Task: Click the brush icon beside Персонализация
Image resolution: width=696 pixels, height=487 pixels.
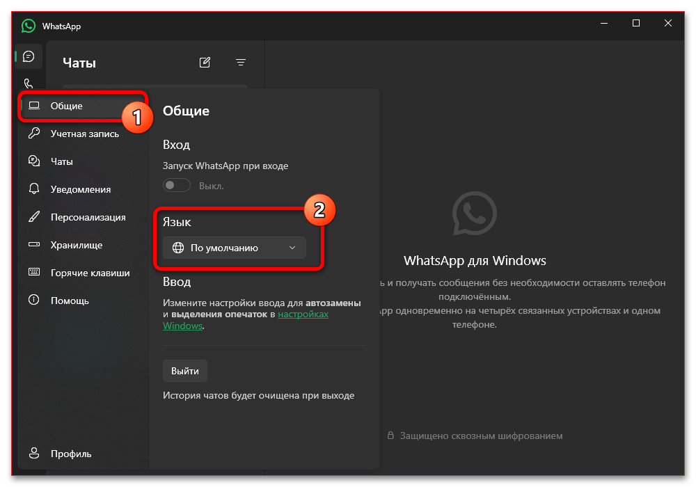Action: (34, 216)
